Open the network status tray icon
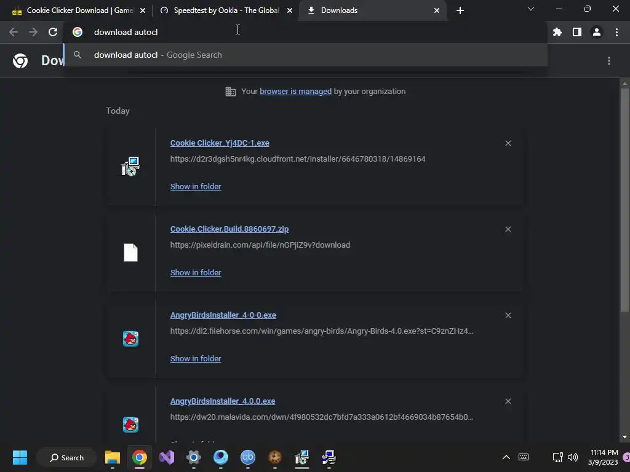Viewport: 630px width, 472px height. coord(557,457)
